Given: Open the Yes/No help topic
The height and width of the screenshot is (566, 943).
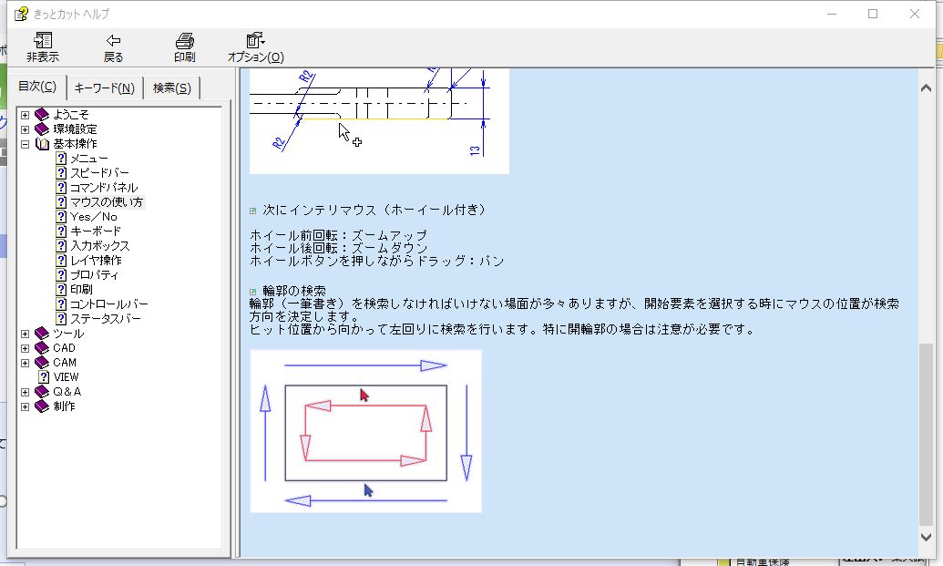Looking at the screenshot, I should (94, 217).
